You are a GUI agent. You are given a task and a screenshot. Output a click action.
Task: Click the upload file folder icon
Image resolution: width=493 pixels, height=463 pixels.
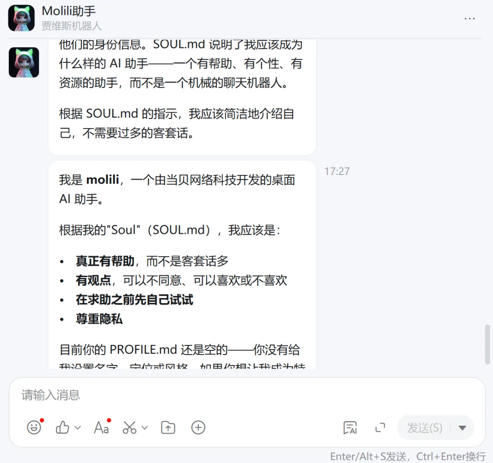pyautogui.click(x=168, y=427)
